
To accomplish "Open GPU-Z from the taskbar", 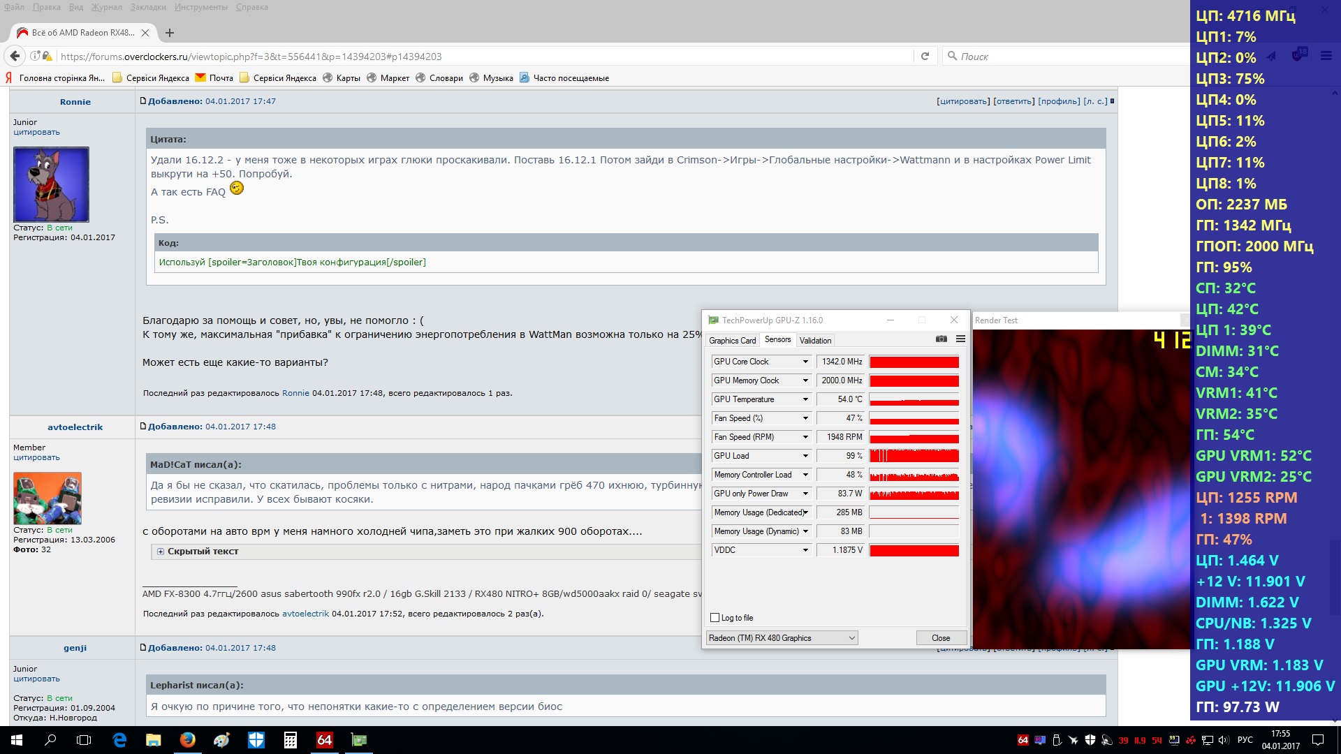I will tap(359, 740).
